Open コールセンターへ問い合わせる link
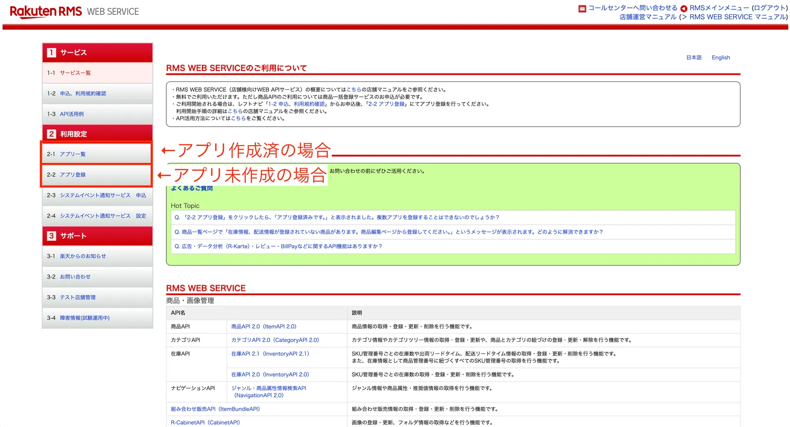This screenshot has width=790, height=427. [632, 8]
